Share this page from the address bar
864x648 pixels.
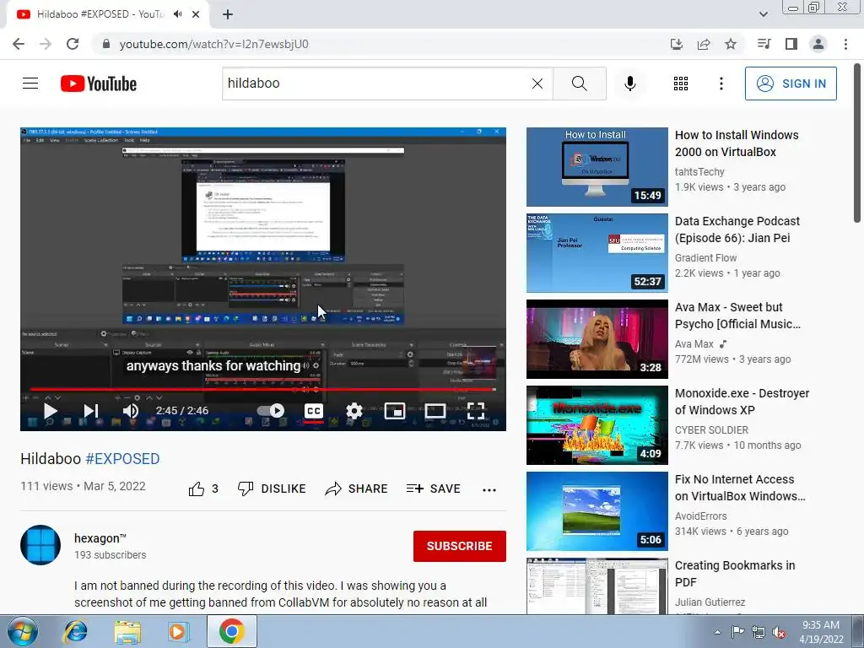704,44
